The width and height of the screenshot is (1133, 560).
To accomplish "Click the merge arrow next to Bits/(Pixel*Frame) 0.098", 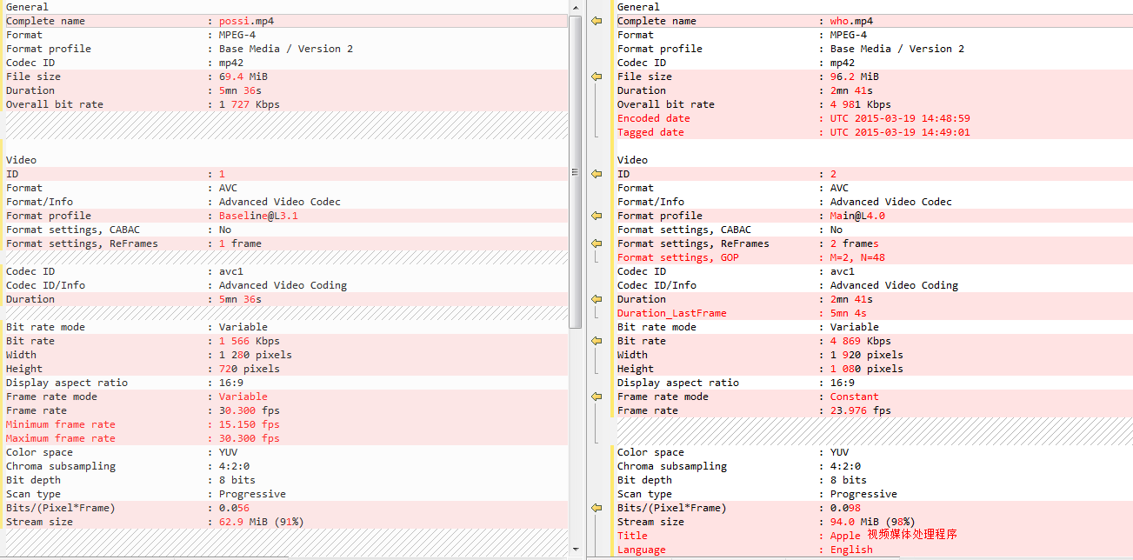I will click(x=596, y=508).
